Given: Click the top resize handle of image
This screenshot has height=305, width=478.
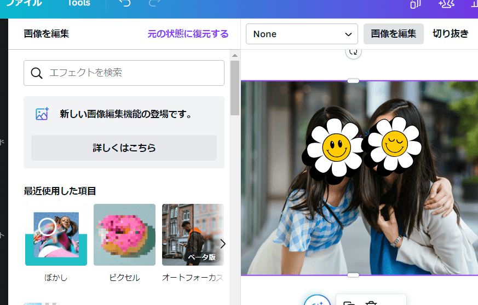Looking at the screenshot, I should 353,81.
